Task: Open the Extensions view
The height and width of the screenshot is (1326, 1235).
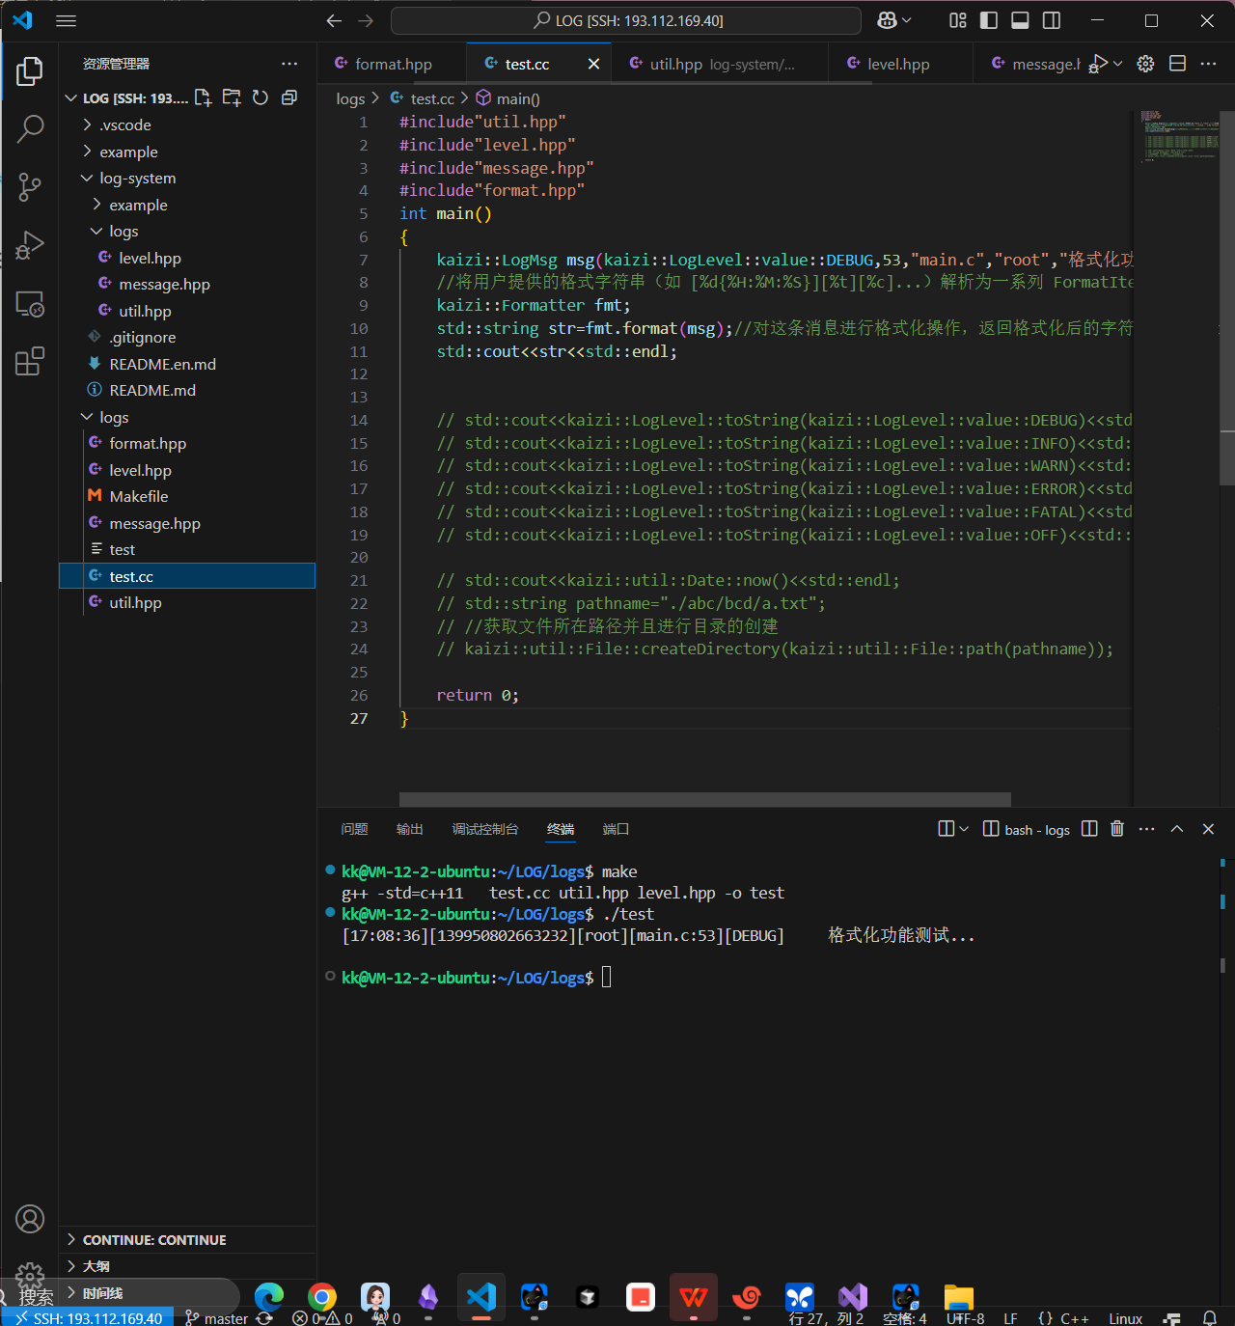Action: [30, 362]
